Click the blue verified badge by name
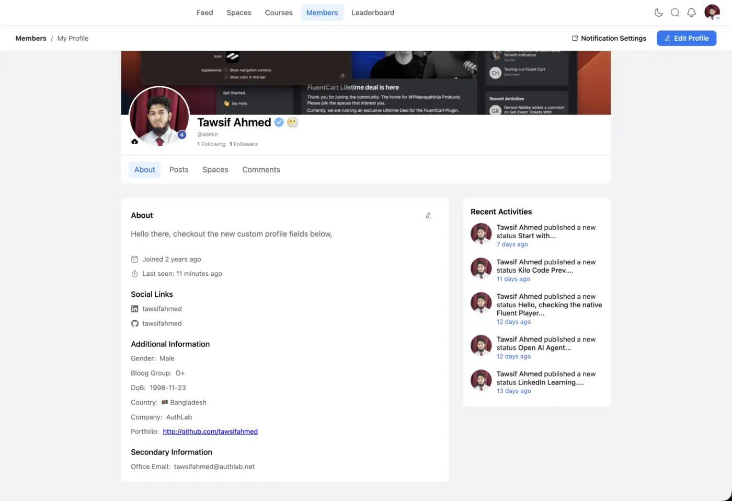Viewport: 732px width, 501px height. click(x=279, y=122)
